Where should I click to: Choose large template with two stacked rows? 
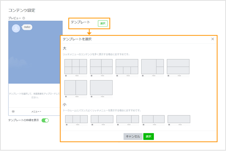(178, 66)
